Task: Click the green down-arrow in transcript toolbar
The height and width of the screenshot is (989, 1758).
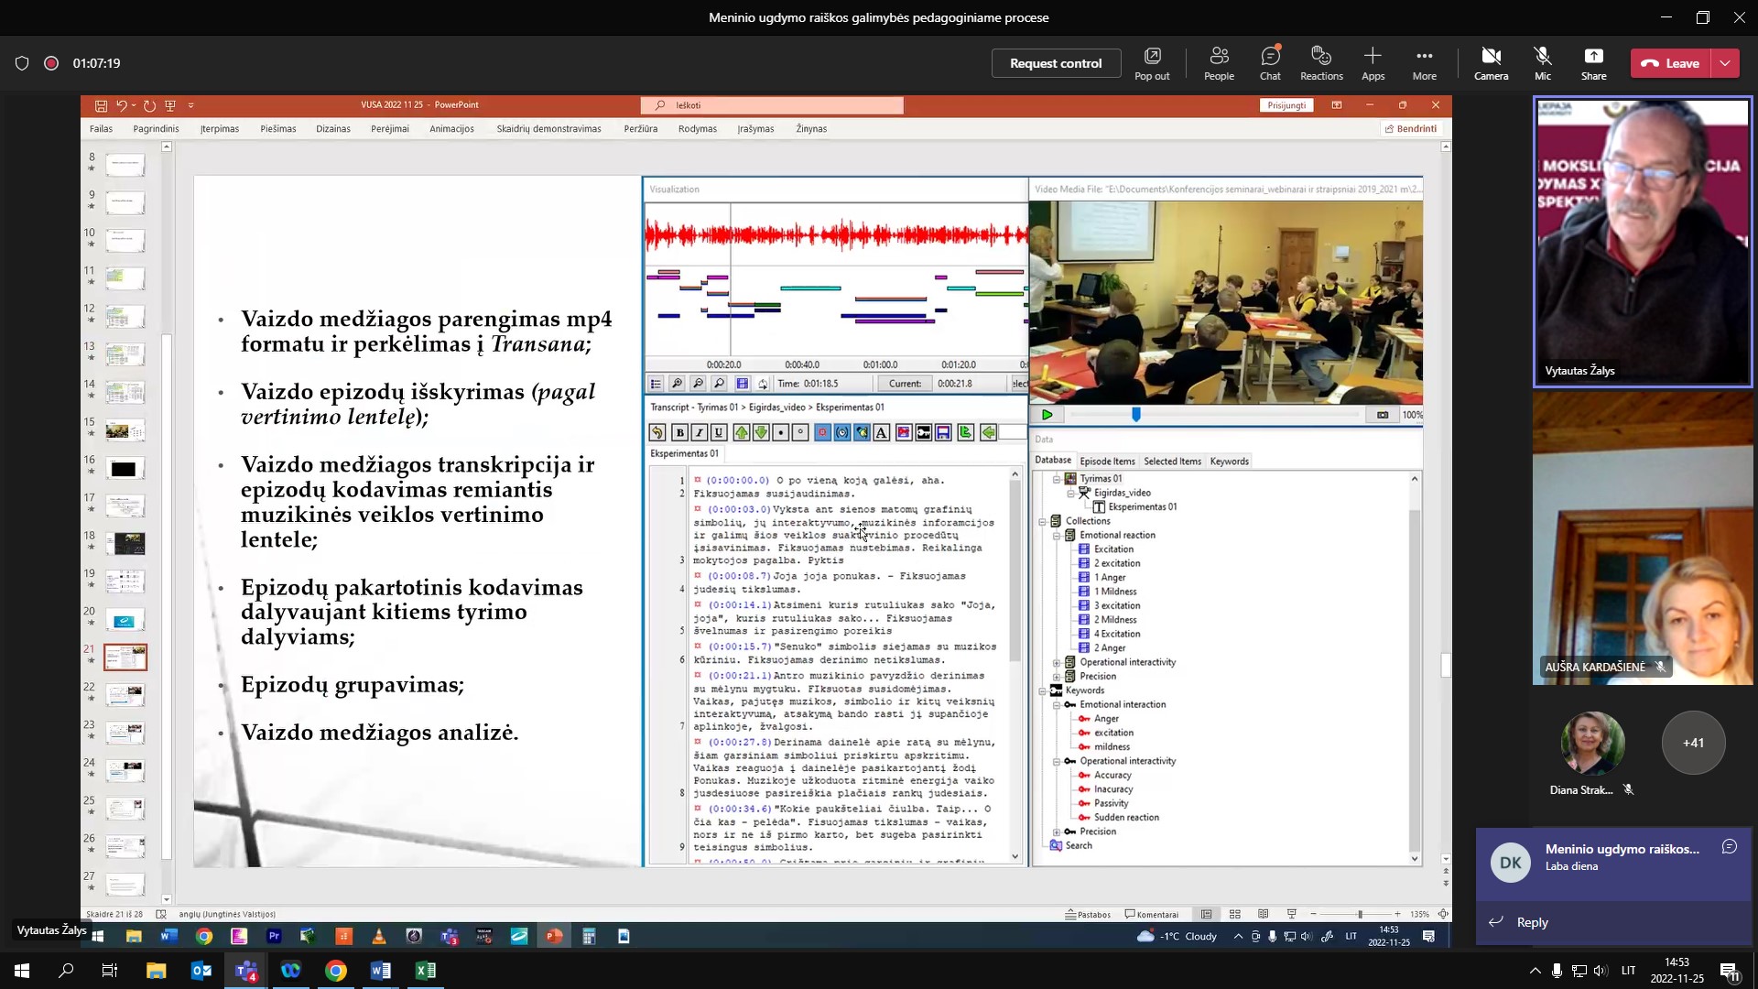Action: coord(761,432)
